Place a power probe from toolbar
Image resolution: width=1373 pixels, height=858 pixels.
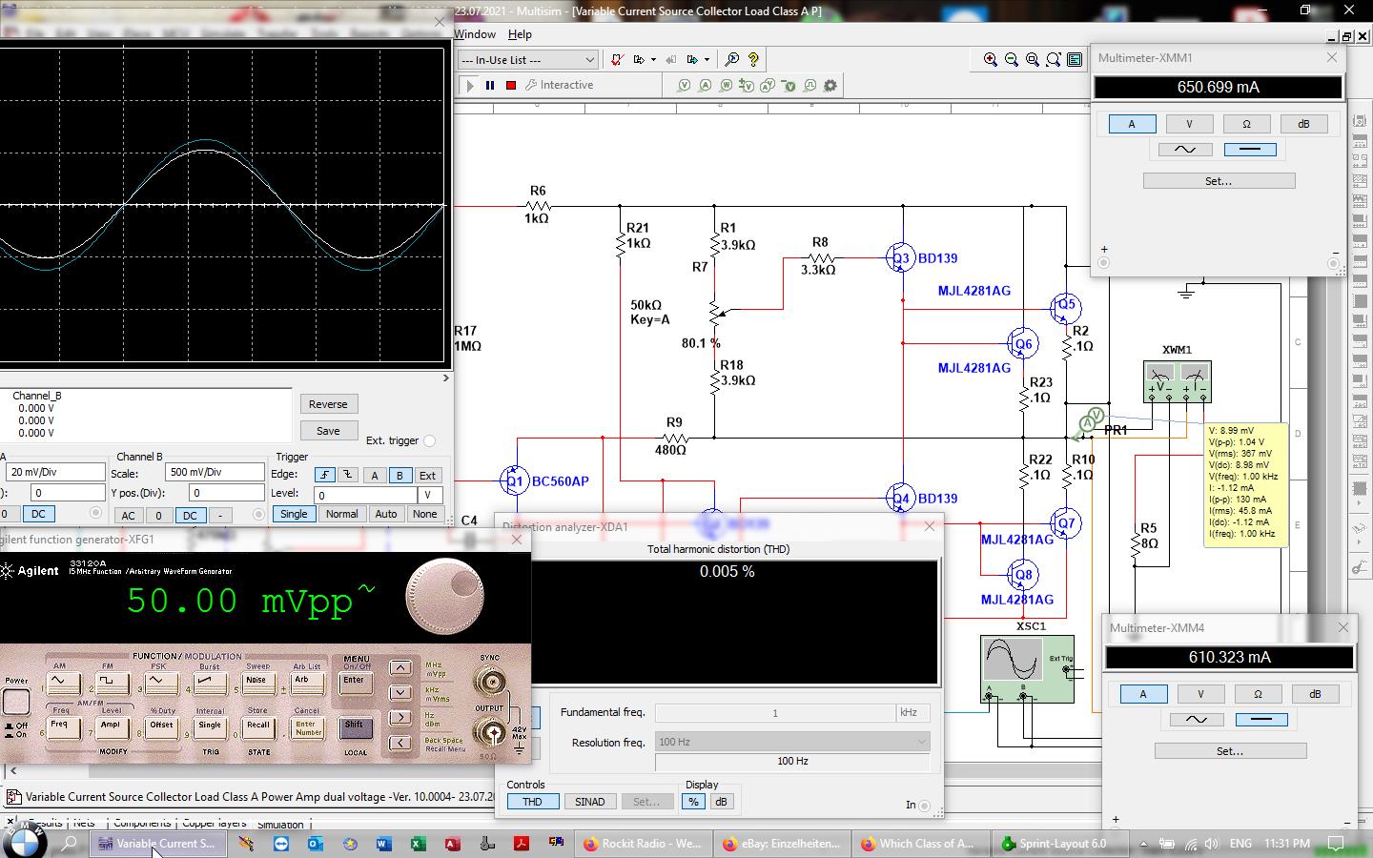point(726,85)
